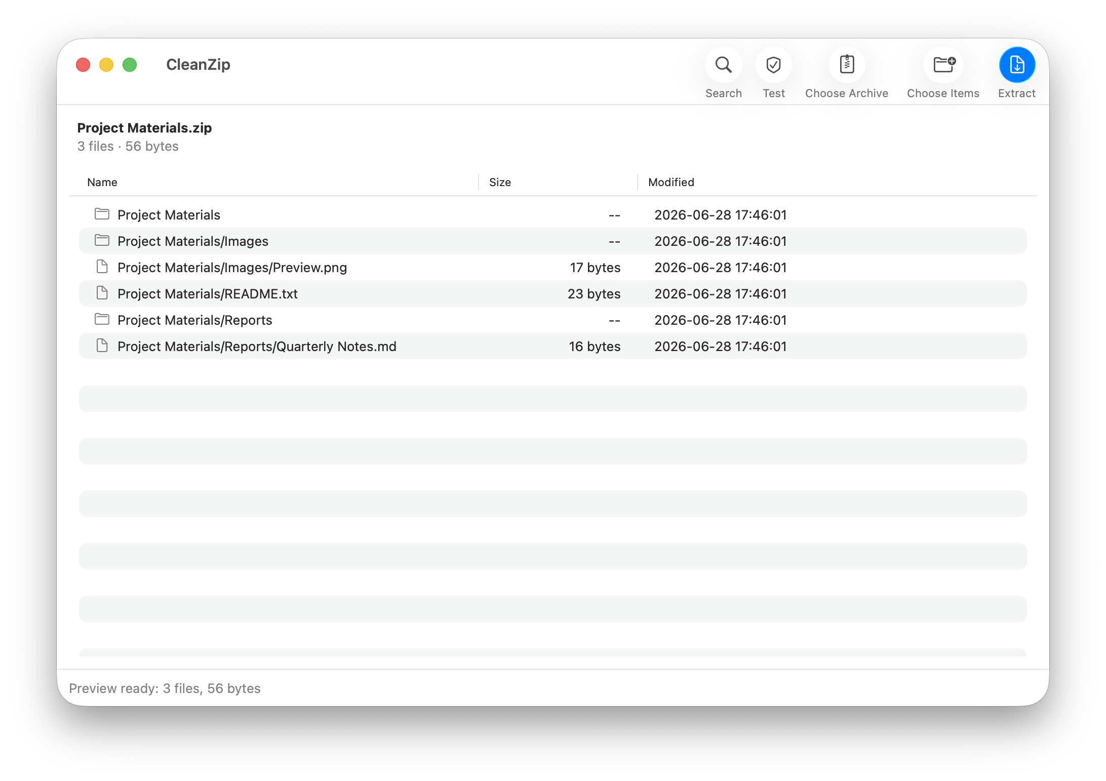Click the Extract label

pos(1017,94)
